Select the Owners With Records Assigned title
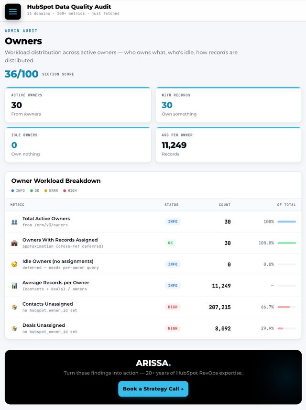Screen dimensions: 306x410 60,240
